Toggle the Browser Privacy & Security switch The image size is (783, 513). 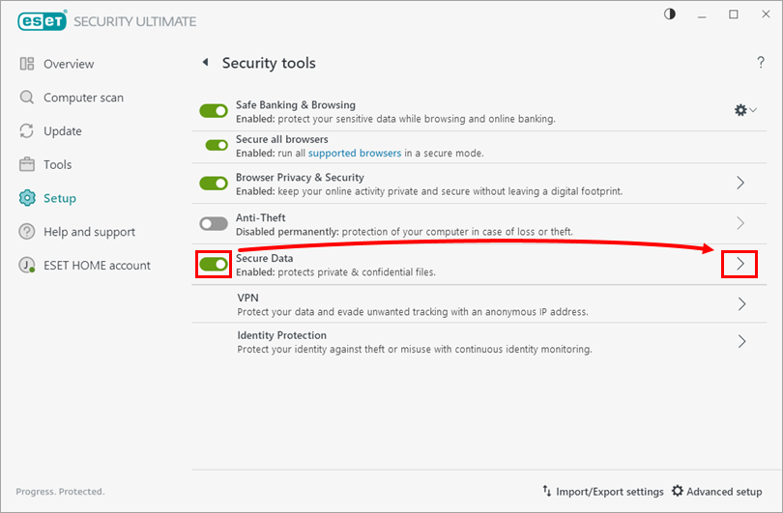[214, 184]
